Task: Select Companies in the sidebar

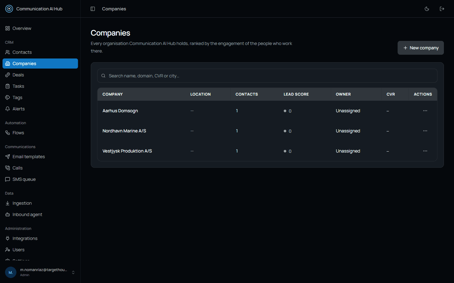Action: click(x=40, y=64)
